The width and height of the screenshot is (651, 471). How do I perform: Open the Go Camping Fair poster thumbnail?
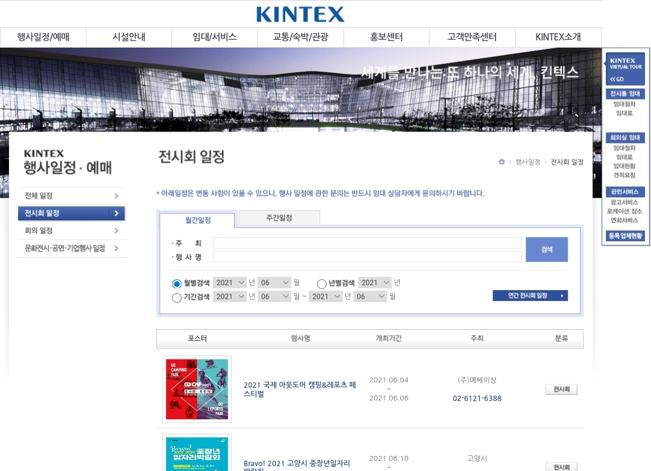click(197, 389)
